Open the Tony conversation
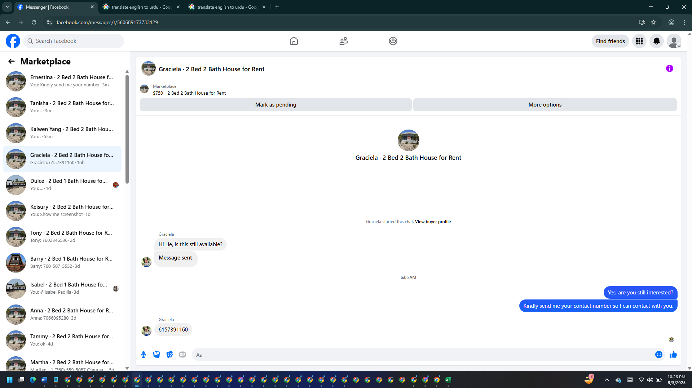Viewport: 692px width, 388px height. coord(62,236)
